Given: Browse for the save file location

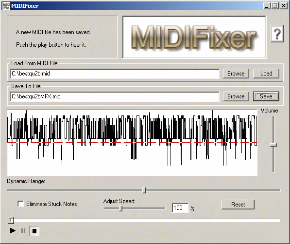Looking at the screenshot, I should point(236,96).
